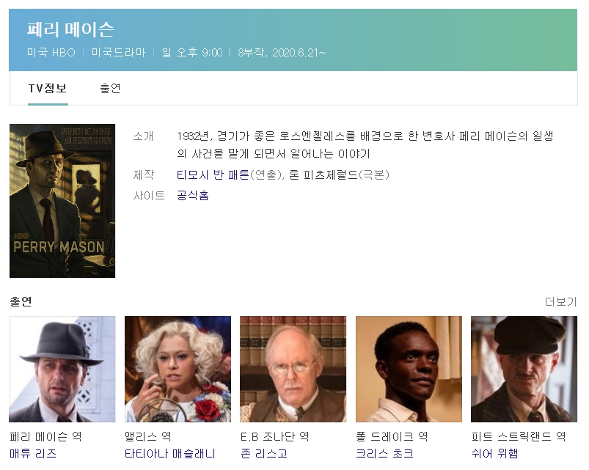589x470 pixels.
Task: Open the 매튜 리즈 actor name link
Action: click(33, 454)
